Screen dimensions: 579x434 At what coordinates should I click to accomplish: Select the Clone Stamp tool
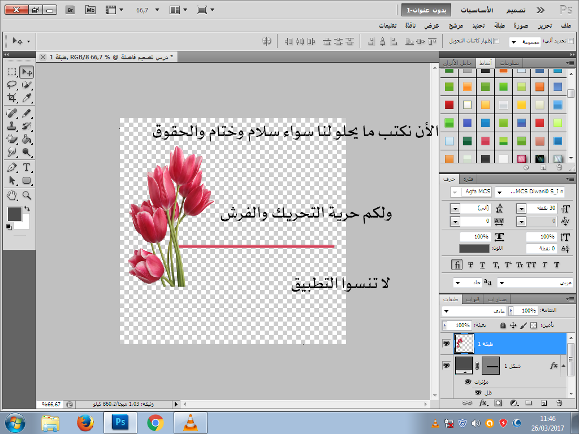12,126
